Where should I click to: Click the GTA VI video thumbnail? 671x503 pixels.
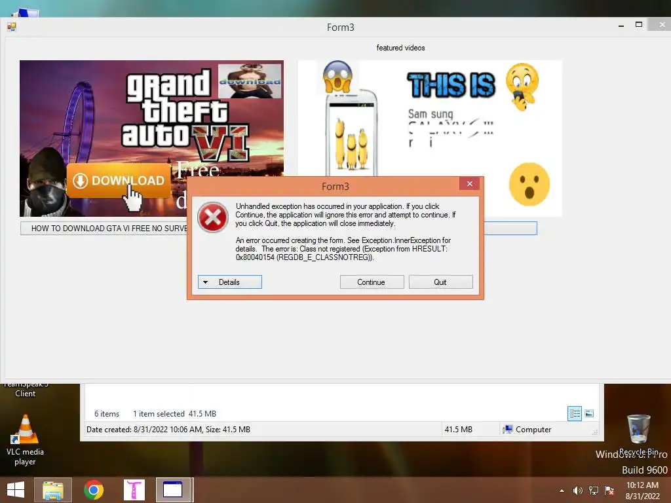click(x=151, y=138)
